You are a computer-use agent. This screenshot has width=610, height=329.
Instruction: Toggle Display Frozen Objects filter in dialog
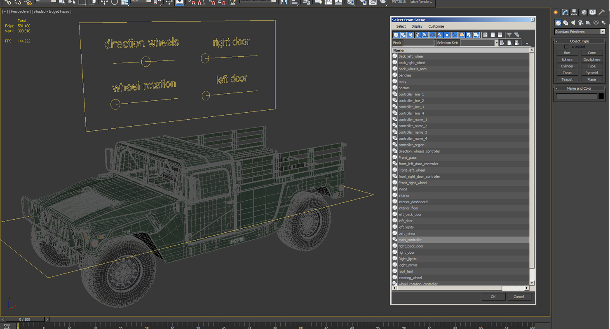(x=469, y=35)
